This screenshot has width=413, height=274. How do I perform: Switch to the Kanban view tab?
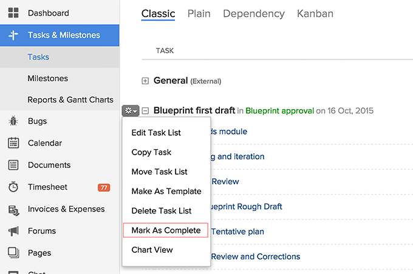point(315,13)
